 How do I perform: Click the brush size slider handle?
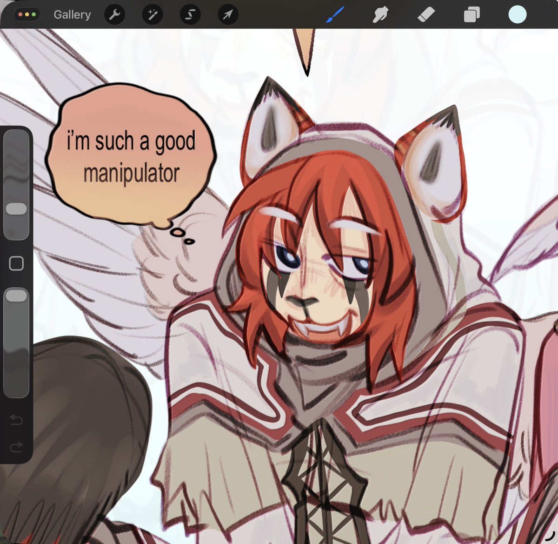click(16, 208)
